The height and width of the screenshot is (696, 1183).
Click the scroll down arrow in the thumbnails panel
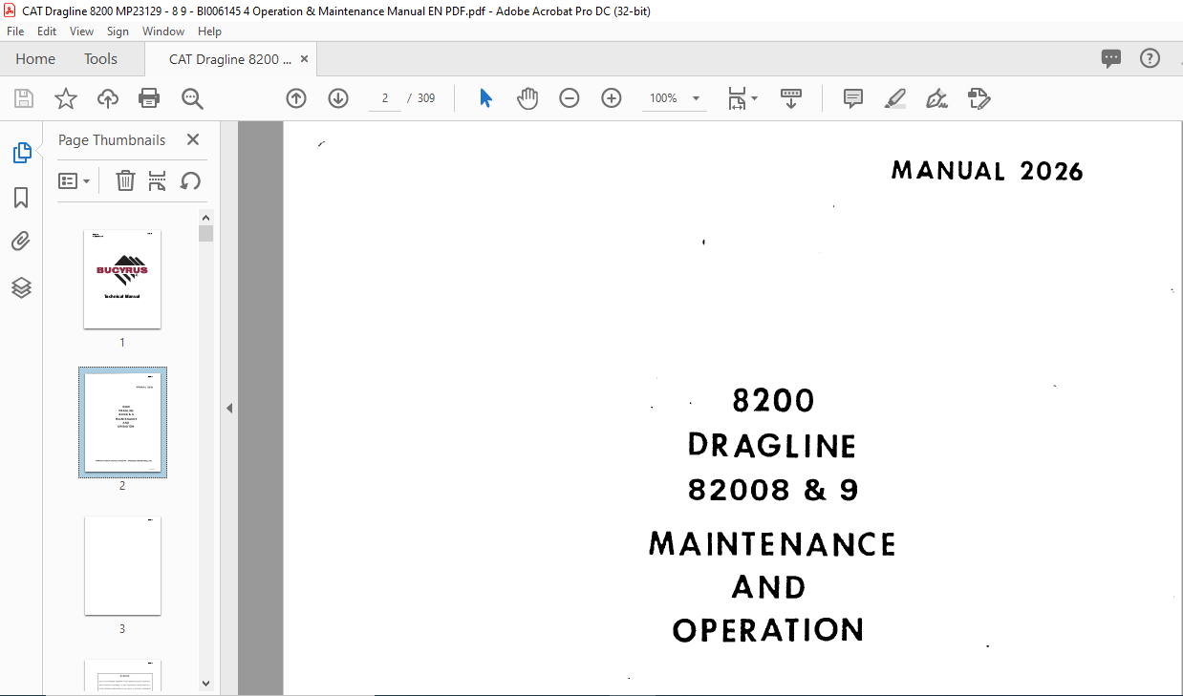tap(206, 683)
